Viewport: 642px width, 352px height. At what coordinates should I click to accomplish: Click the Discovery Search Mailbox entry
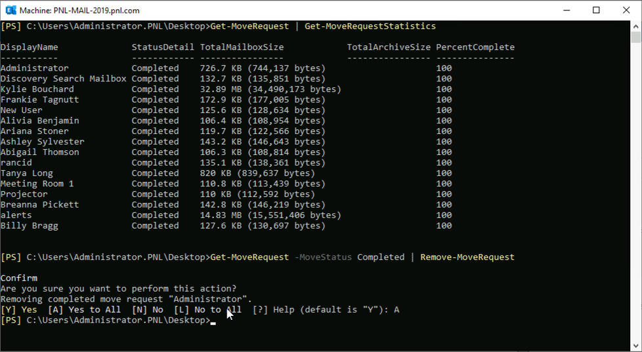pos(64,79)
